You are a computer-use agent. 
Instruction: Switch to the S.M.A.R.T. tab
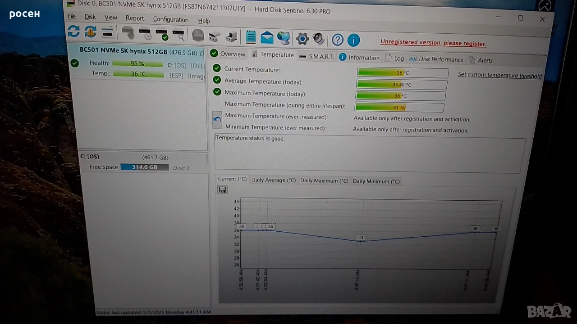tap(316, 57)
